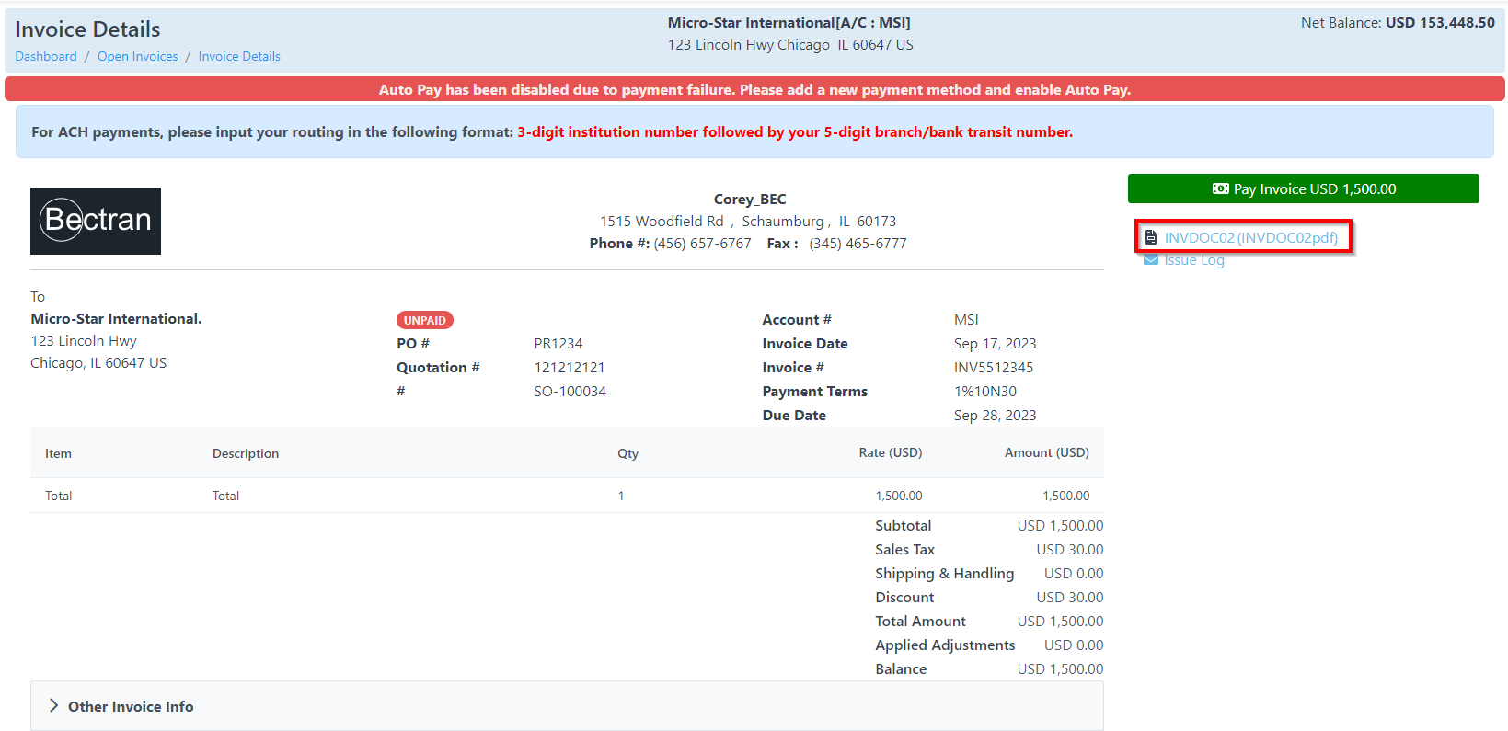Pay Invoice USD 1,500.00
This screenshot has width=1508, height=731.
[1304, 188]
